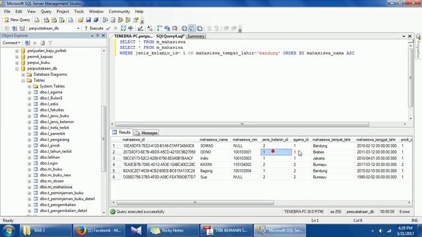This screenshot has width=422, height=237.
Task: Open the BAB 3 folder taskbar item
Action: pyautogui.click(x=45, y=230)
